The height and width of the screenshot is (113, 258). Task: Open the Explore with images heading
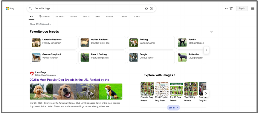tap(159, 75)
